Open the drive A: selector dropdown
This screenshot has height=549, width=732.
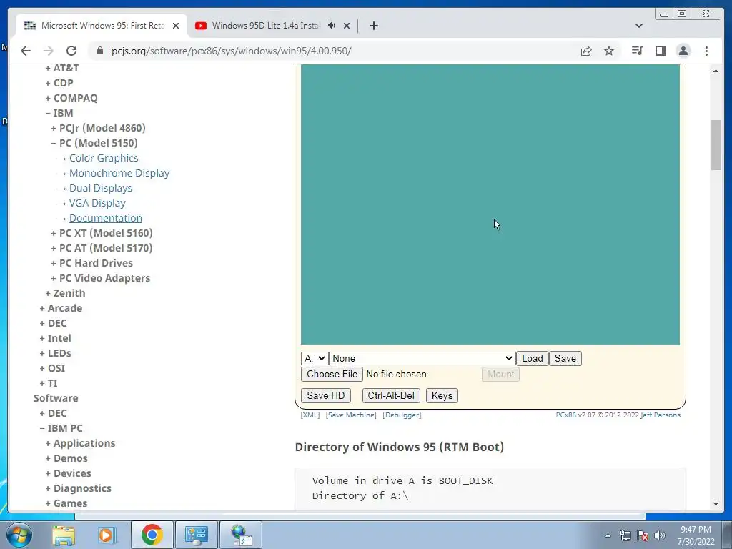[x=315, y=359]
